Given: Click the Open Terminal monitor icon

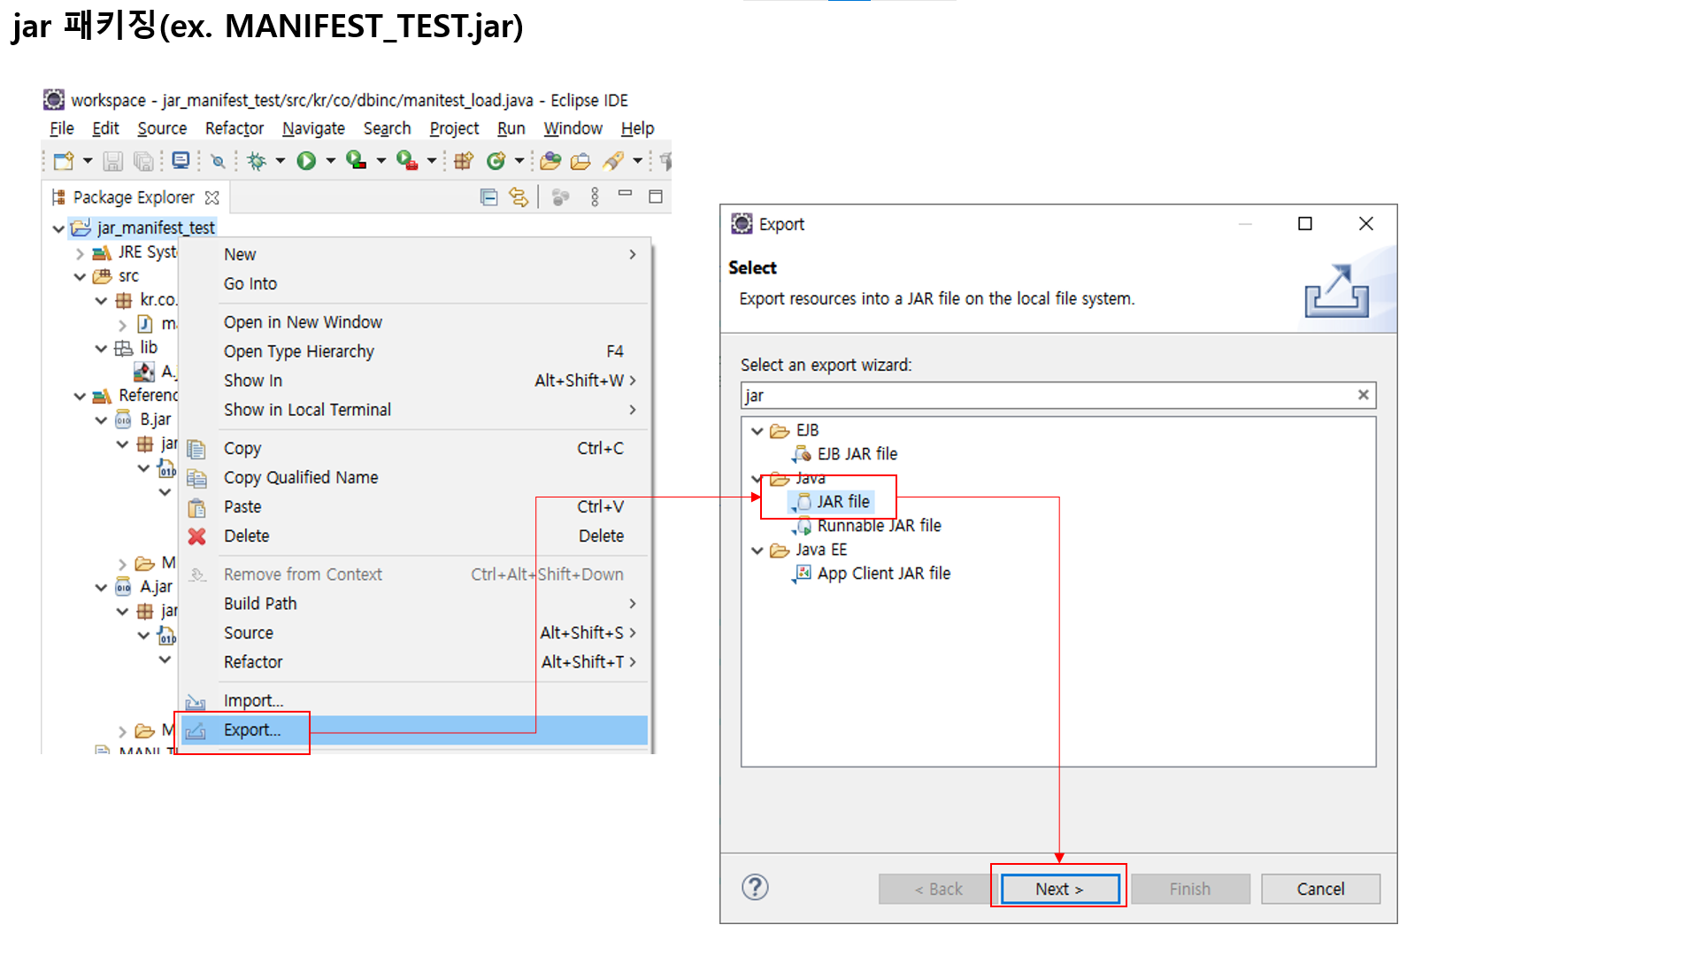Looking at the screenshot, I should click(181, 161).
